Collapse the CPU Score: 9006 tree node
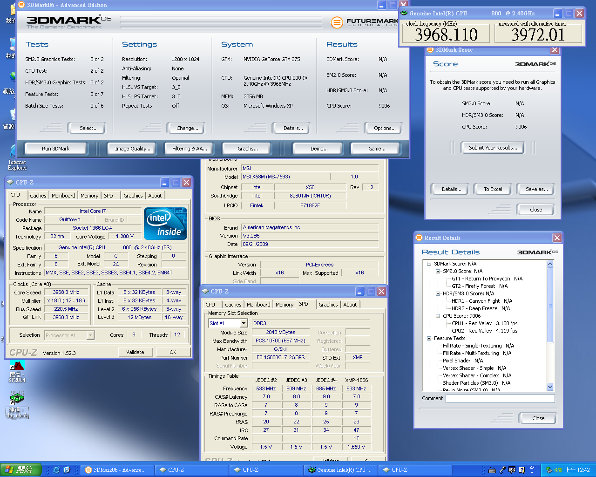Screen dimensions: 596x477 pos(438,316)
